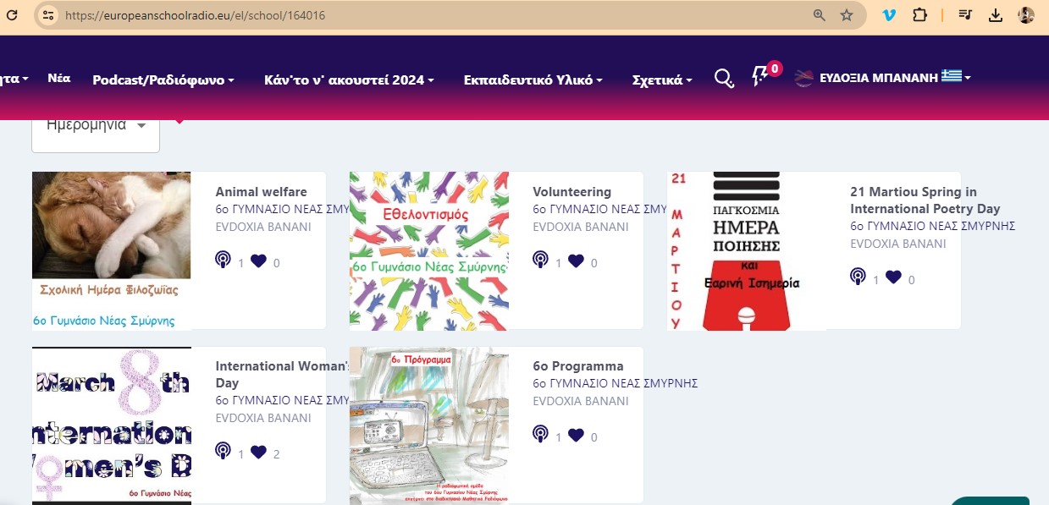Open school link under 6o Programma
This screenshot has width=1049, height=505.
(615, 383)
